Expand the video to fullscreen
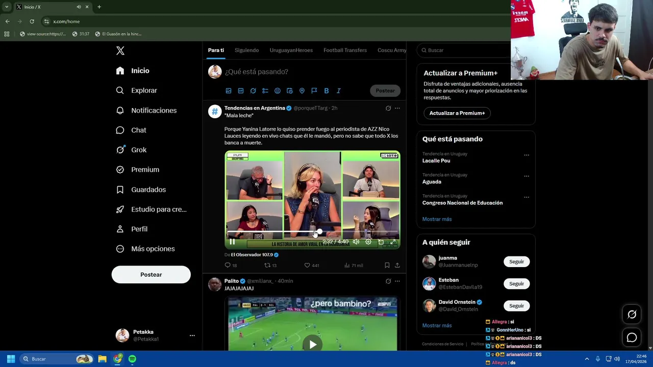Image resolution: width=653 pixels, height=367 pixels. point(393,242)
